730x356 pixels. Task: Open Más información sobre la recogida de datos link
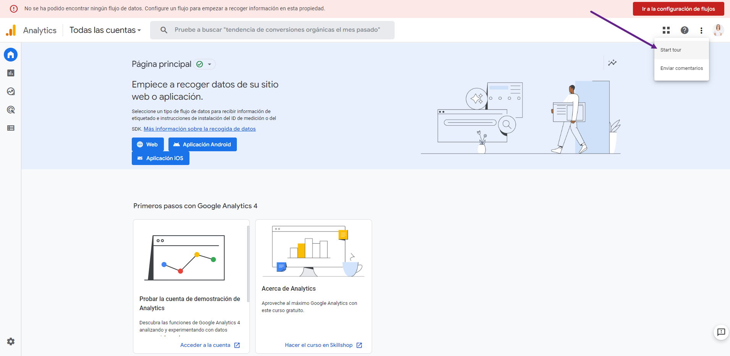(x=200, y=129)
